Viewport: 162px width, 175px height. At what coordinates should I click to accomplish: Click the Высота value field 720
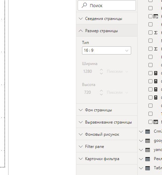pyautogui.click(x=87, y=92)
